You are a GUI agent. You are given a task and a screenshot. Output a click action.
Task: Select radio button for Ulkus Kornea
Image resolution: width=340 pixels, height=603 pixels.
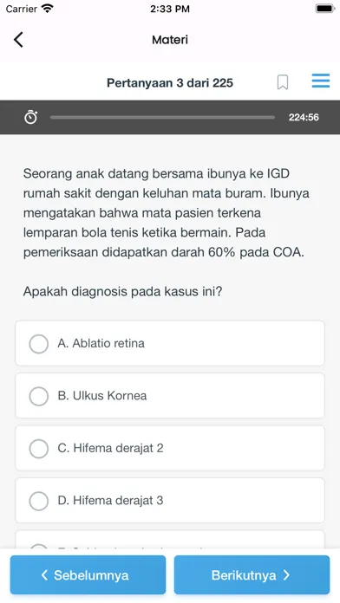tap(39, 396)
